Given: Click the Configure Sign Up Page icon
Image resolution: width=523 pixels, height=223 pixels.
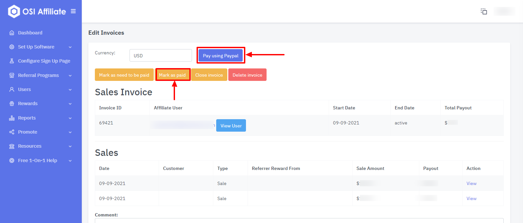Looking at the screenshot, I should coord(12,61).
